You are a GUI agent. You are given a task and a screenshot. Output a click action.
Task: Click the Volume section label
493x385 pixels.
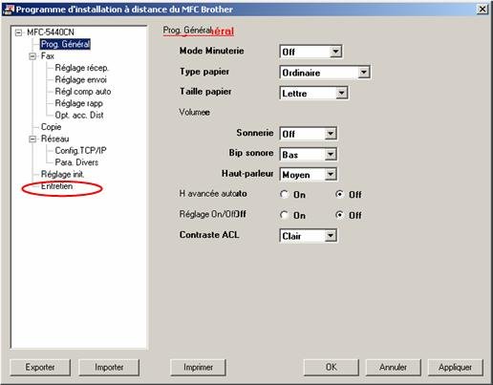coord(194,112)
